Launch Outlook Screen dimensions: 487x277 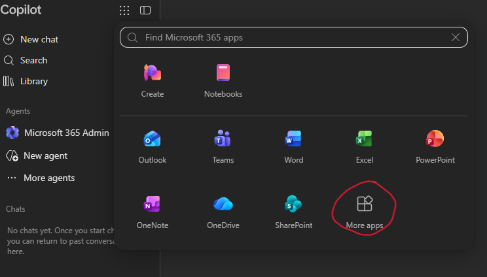coord(152,146)
